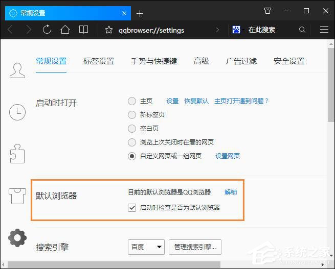Click the 在此搜索 search box
Screen dimensions: 335x269
click(x=262, y=30)
